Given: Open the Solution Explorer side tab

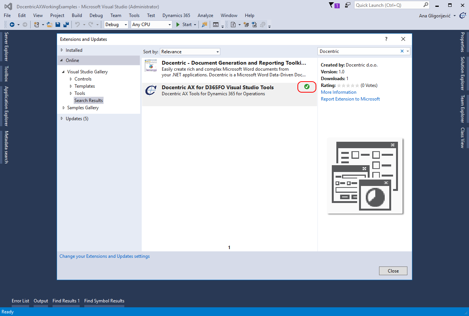Looking at the screenshot, I should point(462,73).
